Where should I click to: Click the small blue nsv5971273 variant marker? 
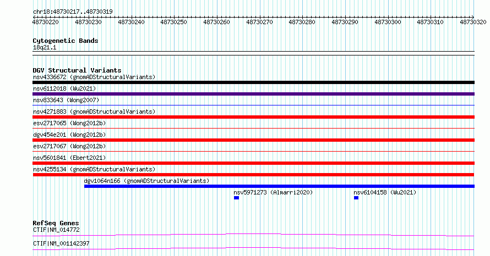(236, 198)
